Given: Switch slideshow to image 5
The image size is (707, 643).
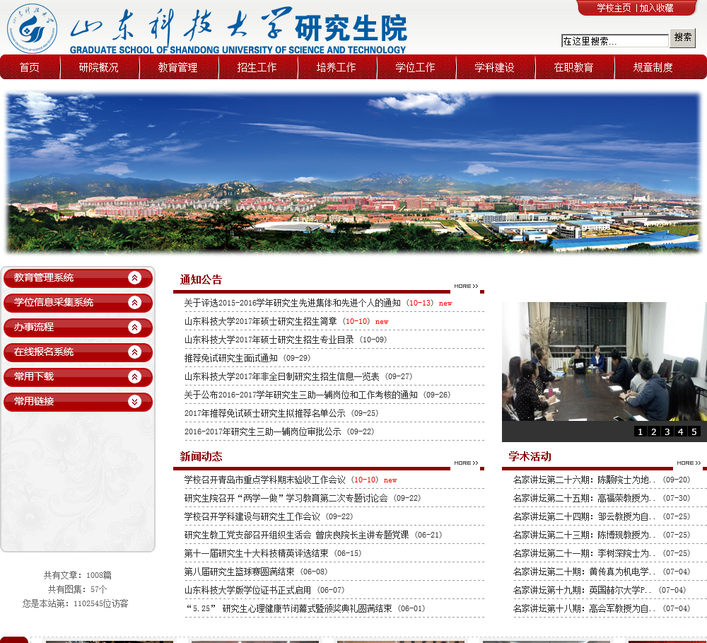Looking at the screenshot, I should click(694, 431).
